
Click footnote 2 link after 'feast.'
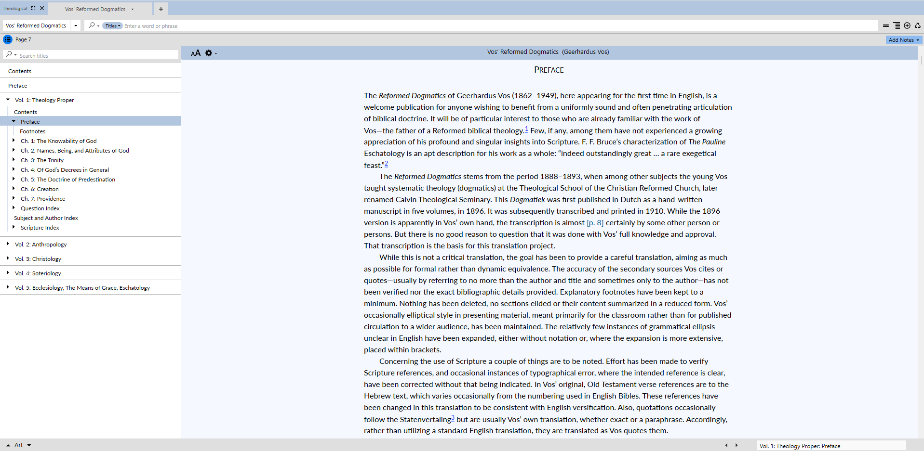point(386,164)
